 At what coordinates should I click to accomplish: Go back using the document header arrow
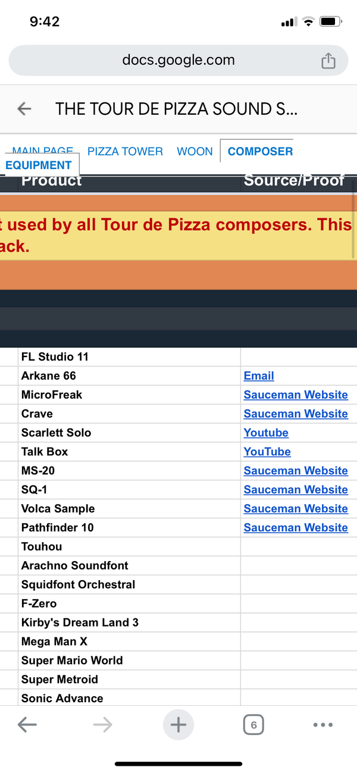24,108
